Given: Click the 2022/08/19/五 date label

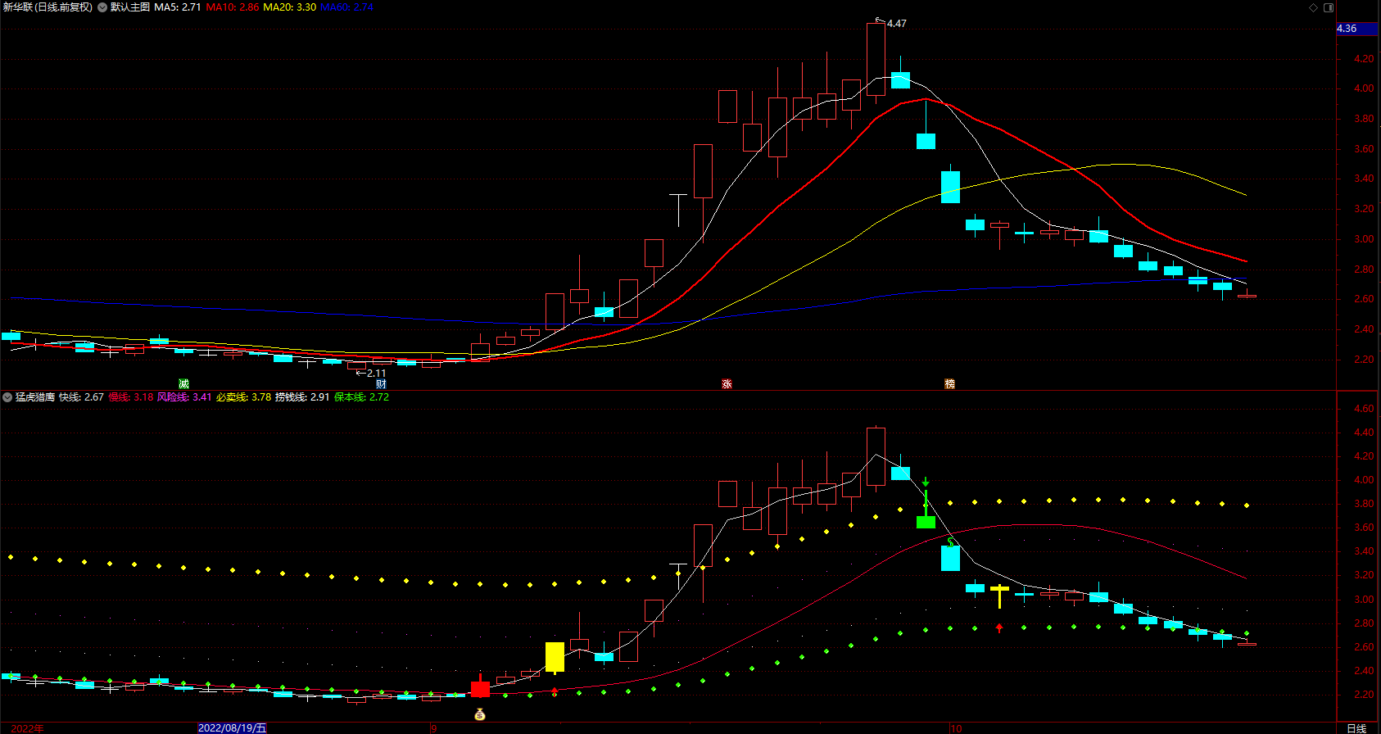Looking at the screenshot, I should (233, 727).
